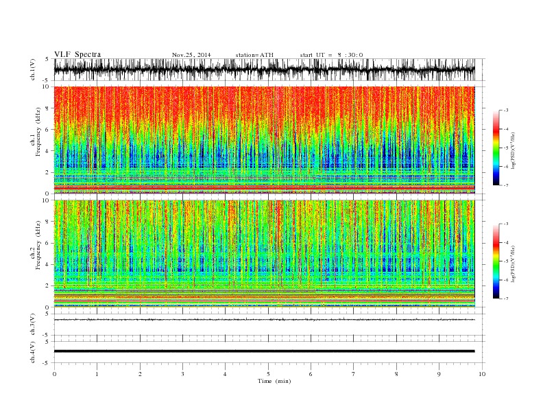Click the ch.2 color bar log(PSD) label
The height and width of the screenshot is (420, 543).
(x=513, y=263)
